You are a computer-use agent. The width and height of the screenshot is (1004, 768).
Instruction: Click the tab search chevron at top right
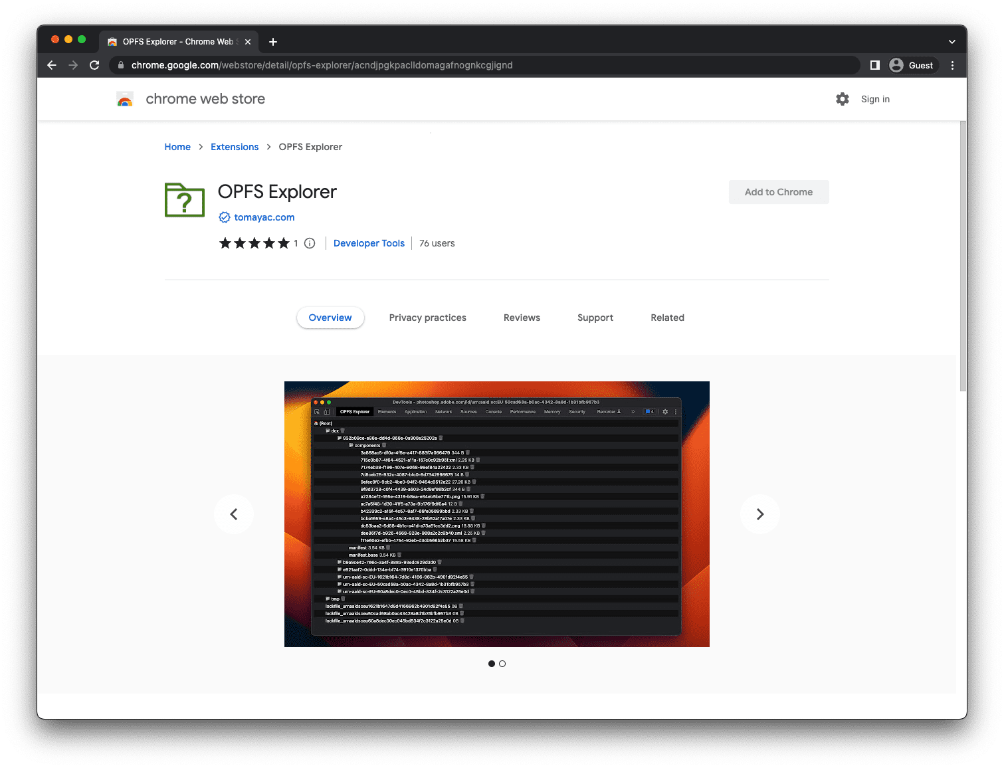point(952,41)
